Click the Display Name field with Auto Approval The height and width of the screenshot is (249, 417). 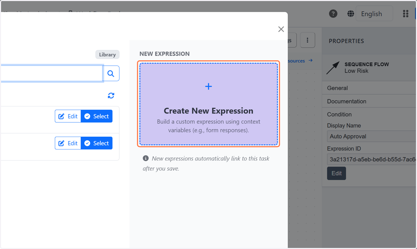click(x=372, y=136)
